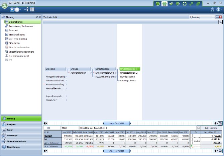Navigate forward with the grey forward arrow
The image size is (224, 156).
pos(17,10)
